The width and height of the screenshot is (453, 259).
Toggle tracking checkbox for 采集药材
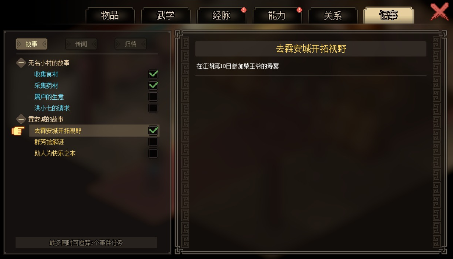pos(153,86)
